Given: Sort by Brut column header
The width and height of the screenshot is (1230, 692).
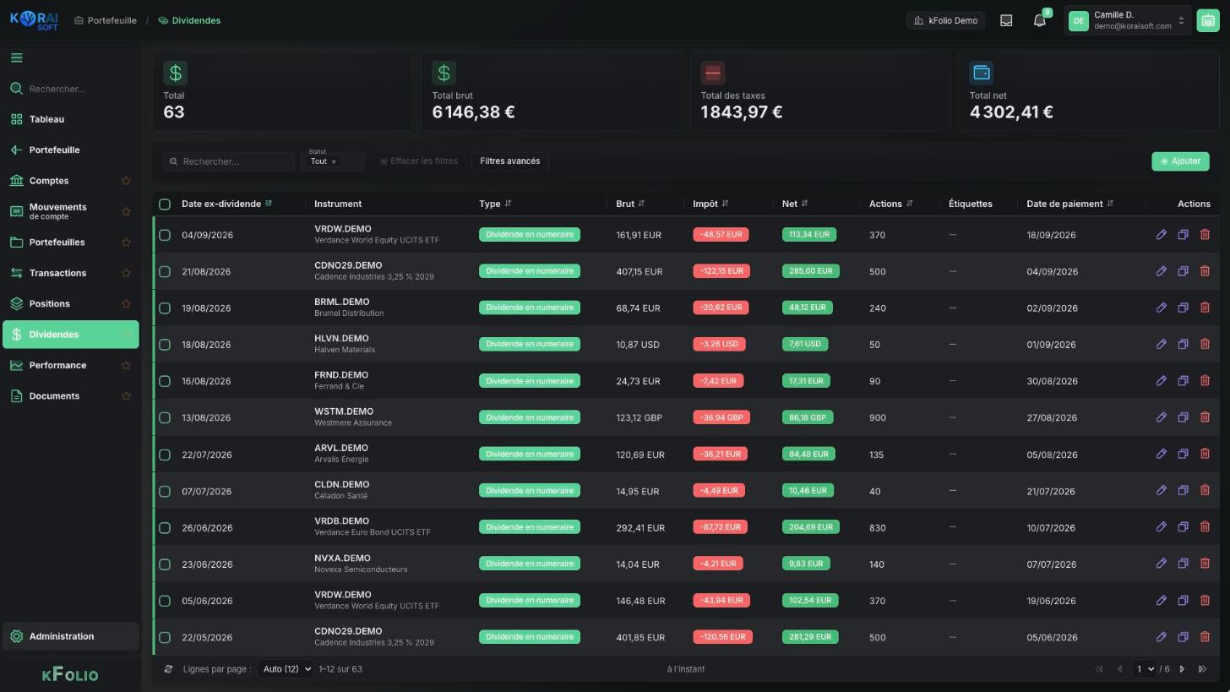Looking at the screenshot, I should coord(630,204).
